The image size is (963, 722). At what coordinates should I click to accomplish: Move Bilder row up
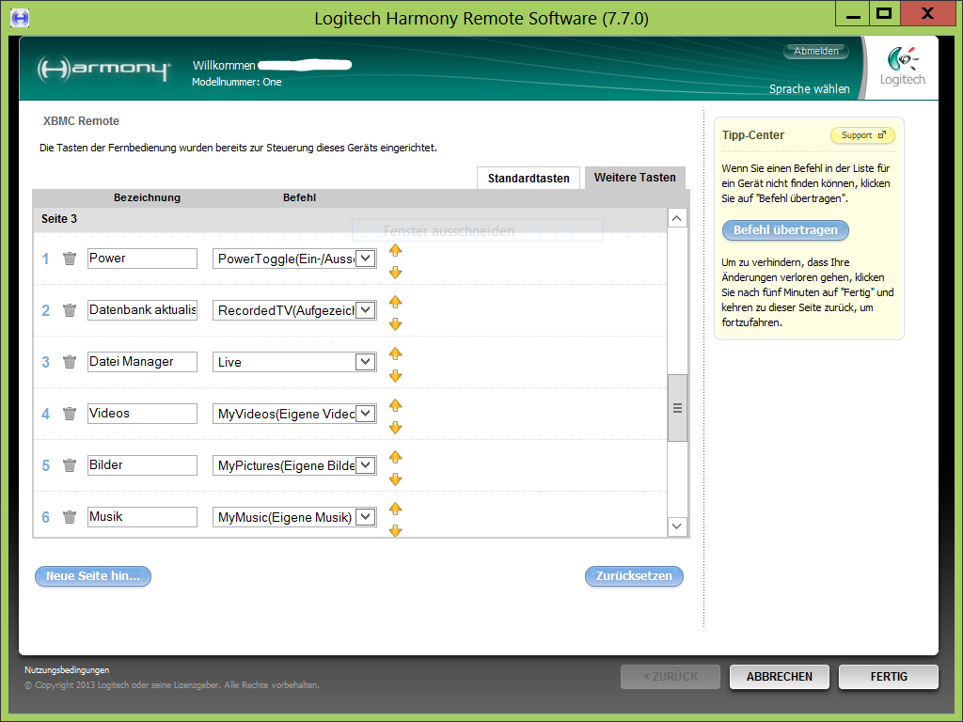click(x=396, y=456)
